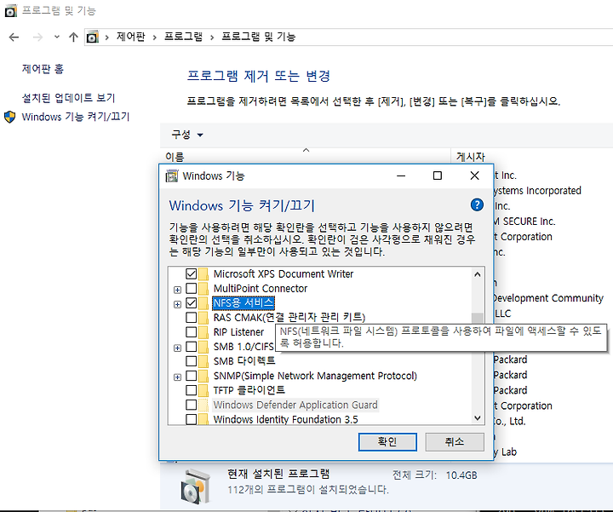Click the scroll up arrow in features list

[x=478, y=274]
